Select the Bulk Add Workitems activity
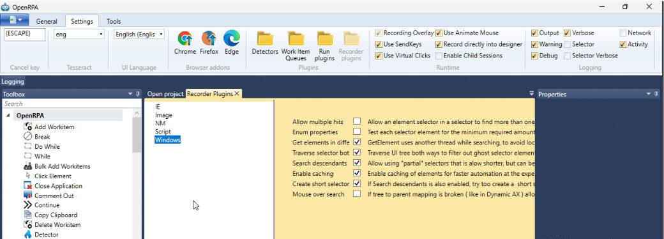The image size is (664, 239). click(62, 166)
